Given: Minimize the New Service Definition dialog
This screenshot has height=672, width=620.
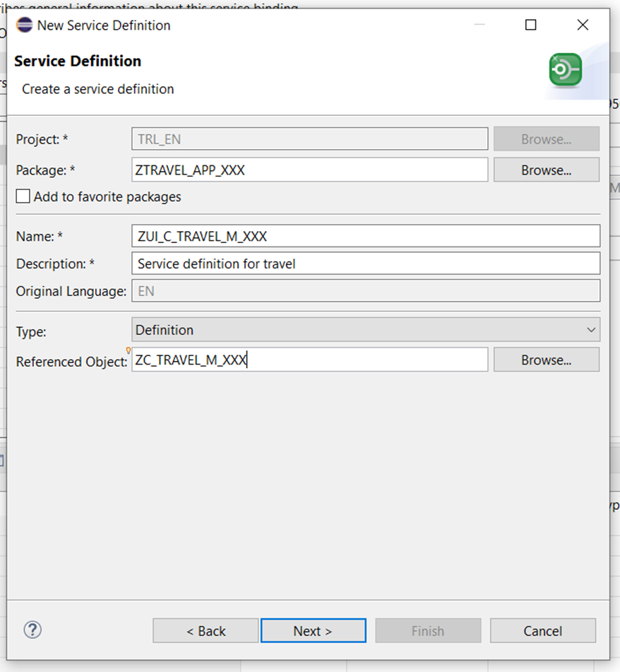Looking at the screenshot, I should [x=479, y=25].
